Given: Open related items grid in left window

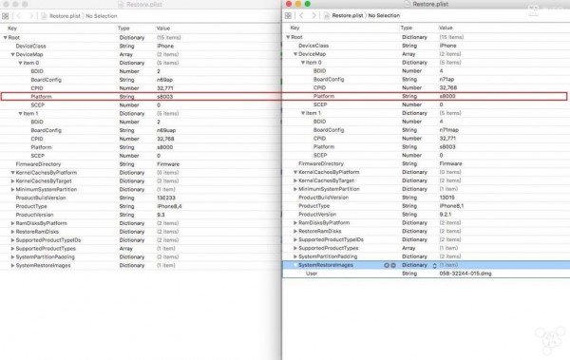Looking at the screenshot, I should [x=6, y=16].
